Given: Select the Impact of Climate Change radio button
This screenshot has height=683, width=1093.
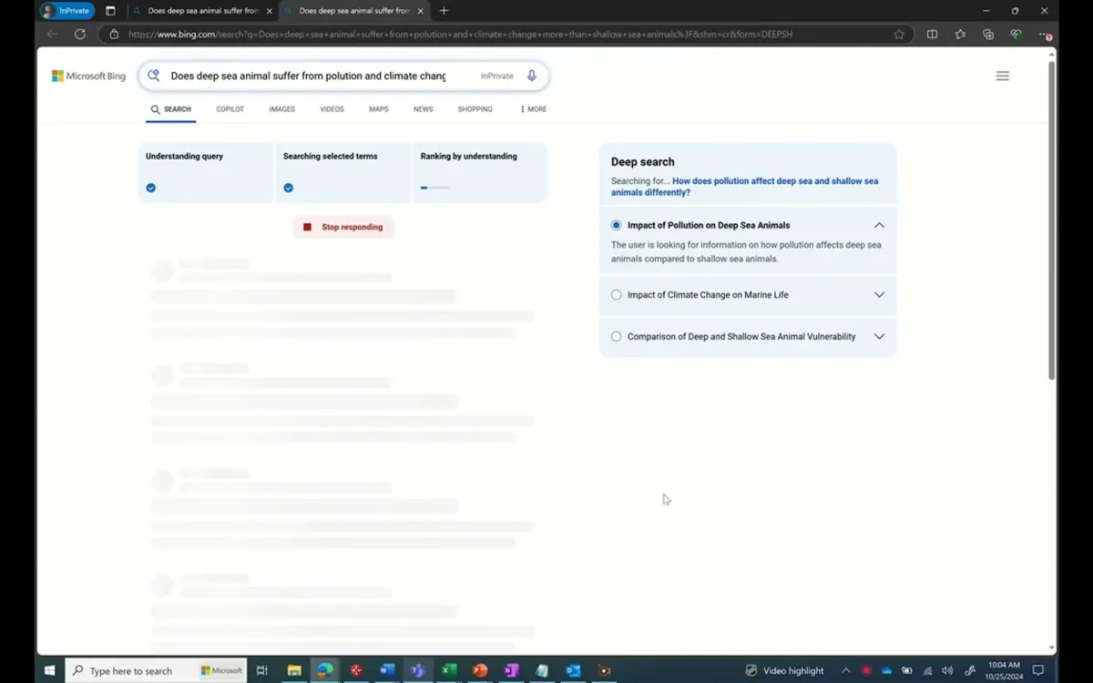Looking at the screenshot, I should click(x=616, y=294).
